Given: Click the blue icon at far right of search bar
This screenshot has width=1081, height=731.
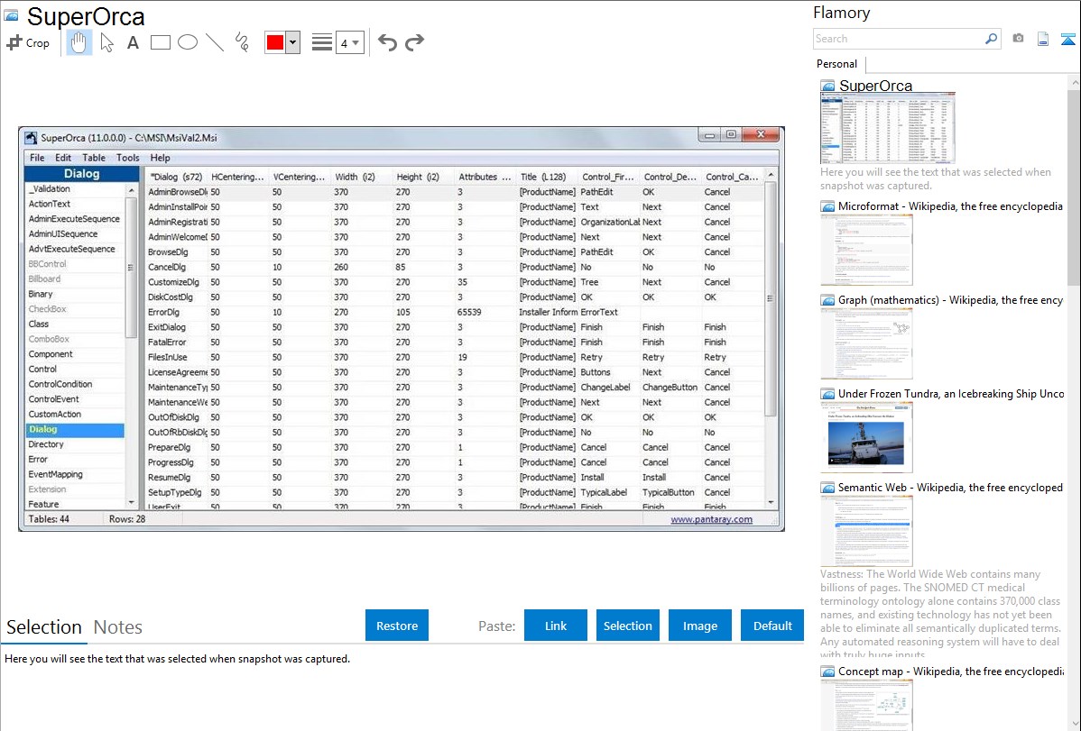Looking at the screenshot, I should click(x=1067, y=39).
